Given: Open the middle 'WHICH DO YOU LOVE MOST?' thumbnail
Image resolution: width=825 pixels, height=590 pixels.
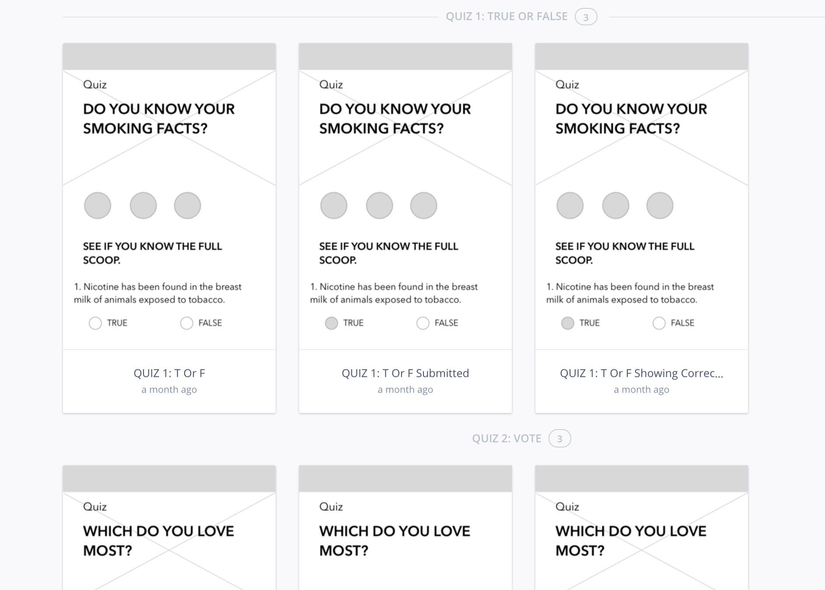Looking at the screenshot, I should [406, 528].
